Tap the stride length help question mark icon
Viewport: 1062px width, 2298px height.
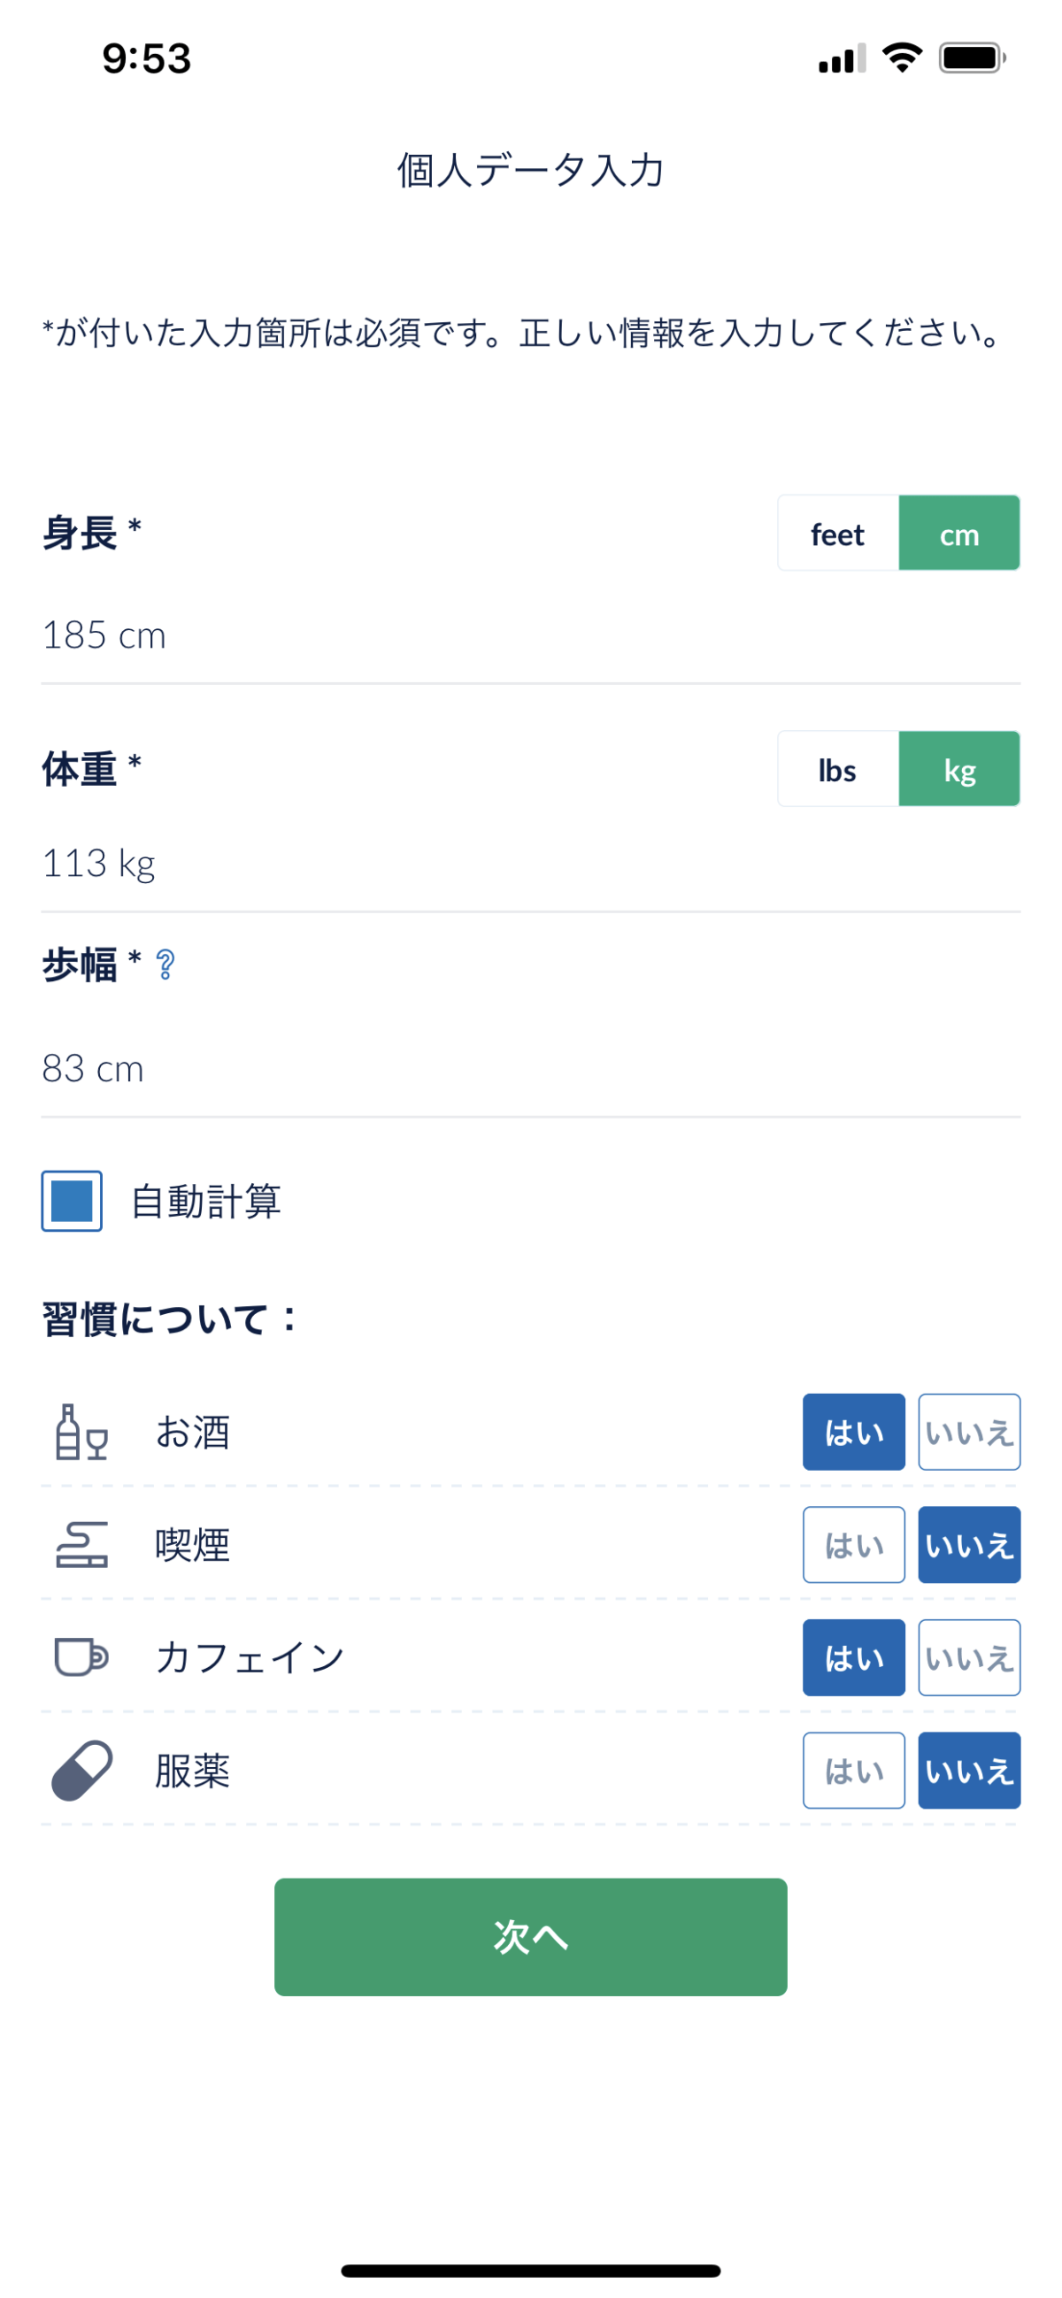pos(165,965)
